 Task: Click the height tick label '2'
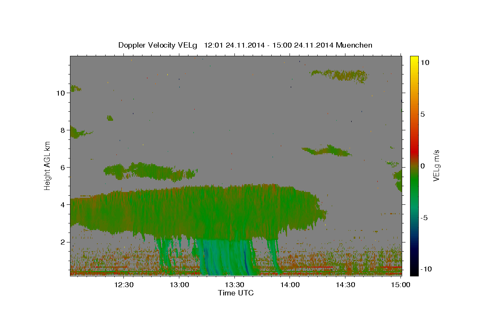63,242
